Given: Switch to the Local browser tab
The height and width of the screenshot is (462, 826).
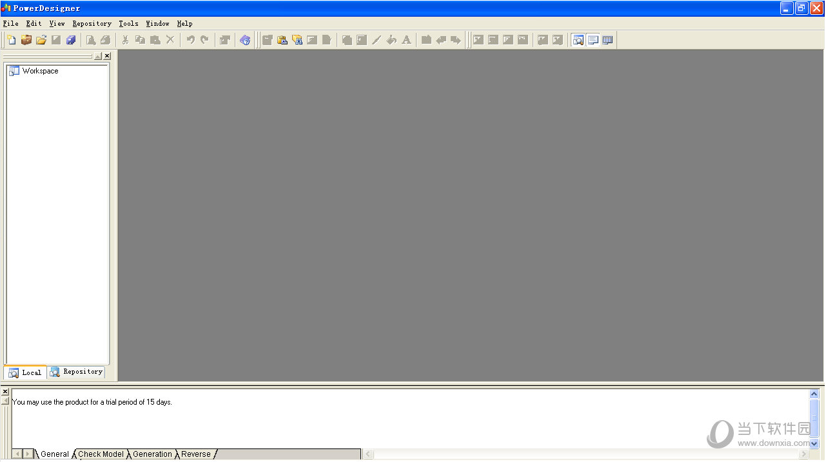Looking at the screenshot, I should tap(25, 372).
